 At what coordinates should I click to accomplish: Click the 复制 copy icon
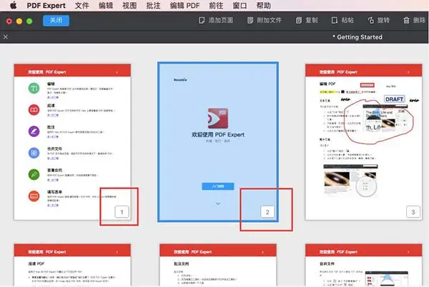[299, 21]
